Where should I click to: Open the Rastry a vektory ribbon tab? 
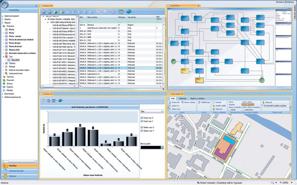coord(198,99)
